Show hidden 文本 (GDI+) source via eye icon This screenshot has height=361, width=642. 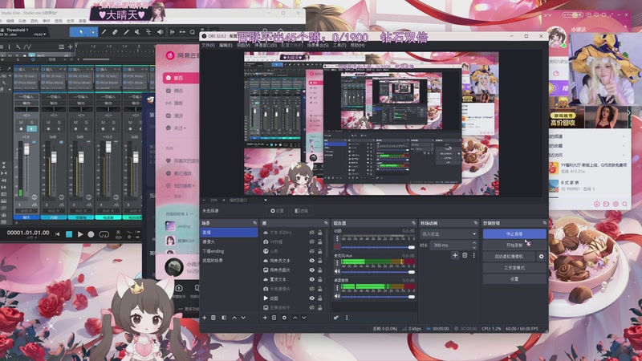pyautogui.click(x=311, y=233)
